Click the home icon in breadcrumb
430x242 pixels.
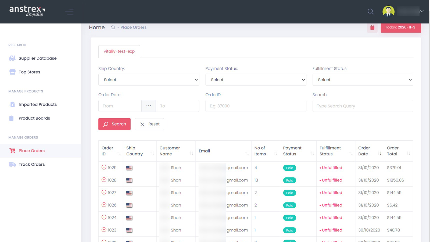click(113, 27)
